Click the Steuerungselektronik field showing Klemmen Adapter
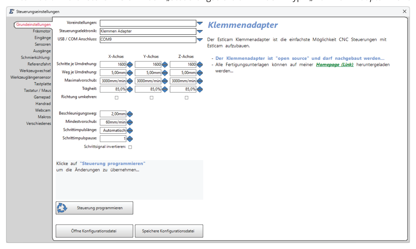Screen dimensions: 416x249 pyautogui.click(x=148, y=31)
